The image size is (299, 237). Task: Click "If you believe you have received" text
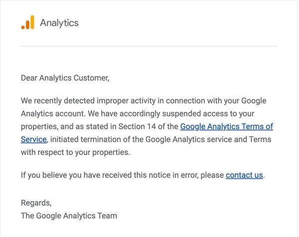pos(75,175)
